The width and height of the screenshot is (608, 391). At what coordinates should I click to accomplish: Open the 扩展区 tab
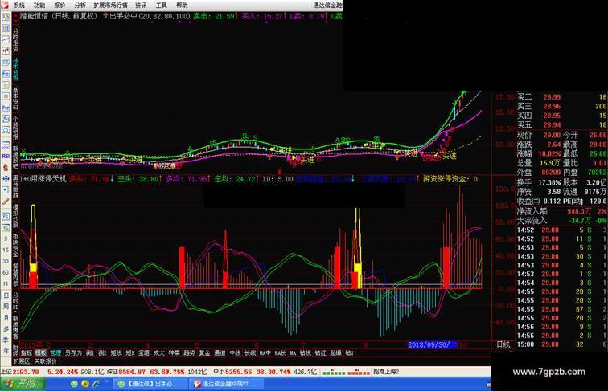point(22,361)
